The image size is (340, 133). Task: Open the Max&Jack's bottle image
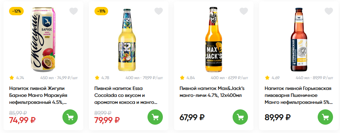(213, 40)
